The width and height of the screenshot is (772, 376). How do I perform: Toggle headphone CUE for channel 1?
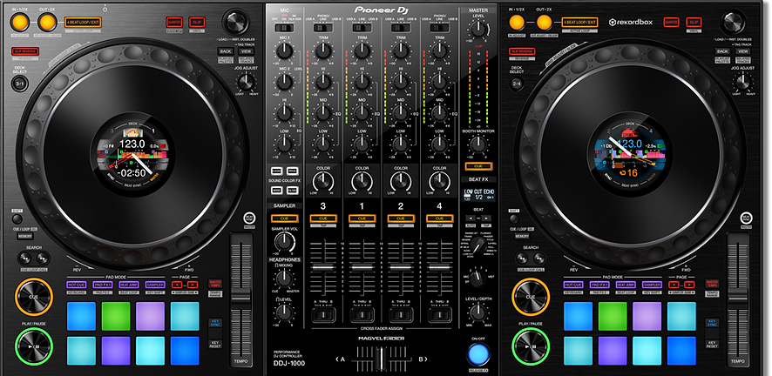[x=362, y=218]
